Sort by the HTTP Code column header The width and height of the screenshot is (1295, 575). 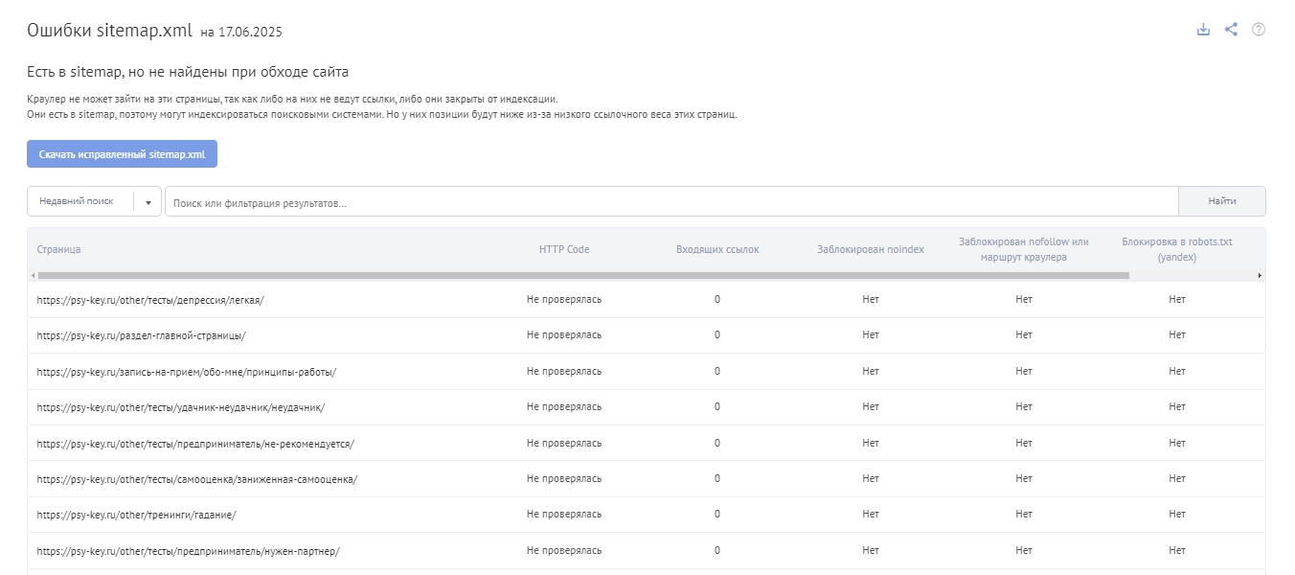pyautogui.click(x=564, y=249)
